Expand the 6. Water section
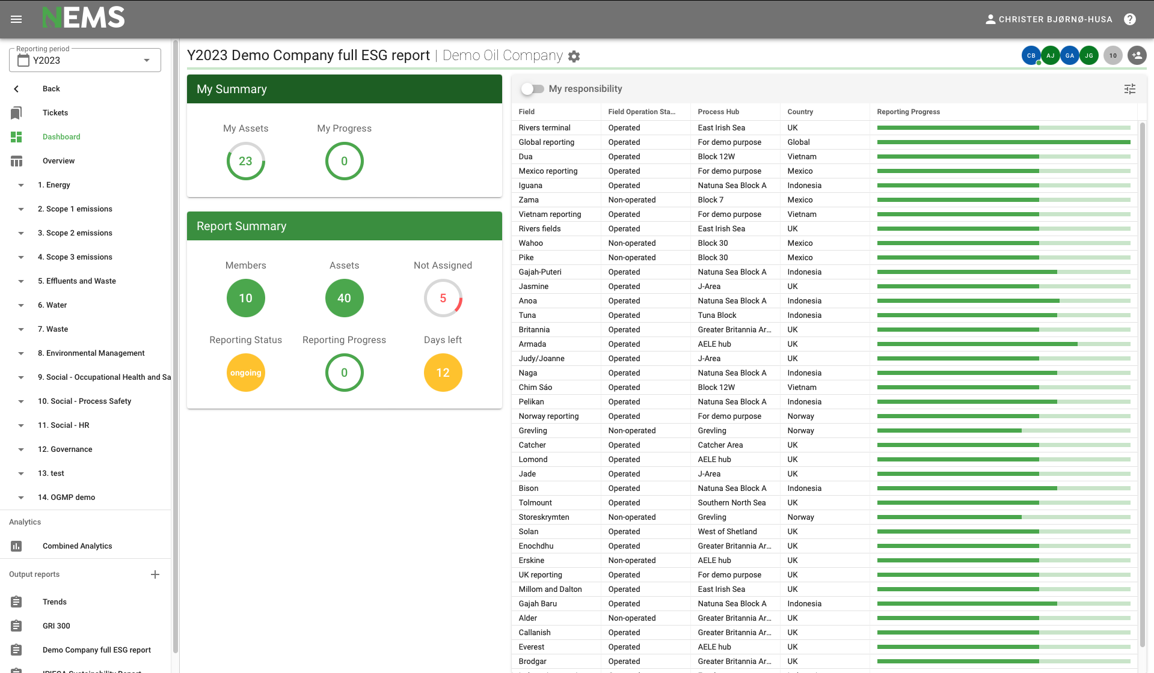 pyautogui.click(x=21, y=305)
